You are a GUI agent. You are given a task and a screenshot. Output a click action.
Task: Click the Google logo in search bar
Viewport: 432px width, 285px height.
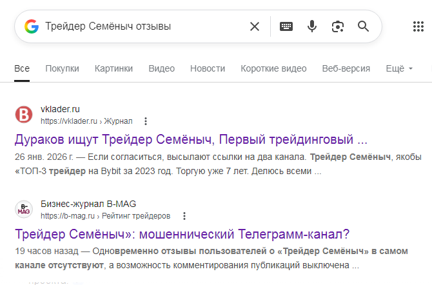(32, 26)
